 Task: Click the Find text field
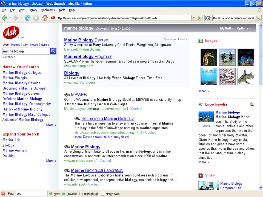point(32,194)
